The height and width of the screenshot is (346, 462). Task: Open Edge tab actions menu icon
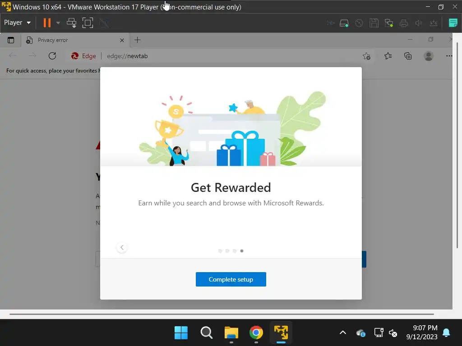pyautogui.click(x=11, y=40)
